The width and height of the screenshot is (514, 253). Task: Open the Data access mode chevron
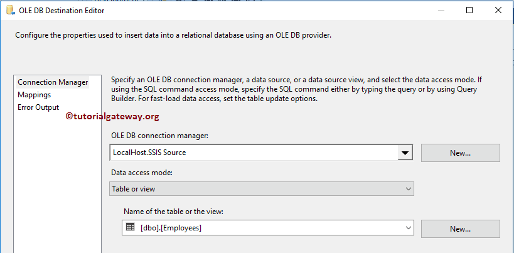407,189
